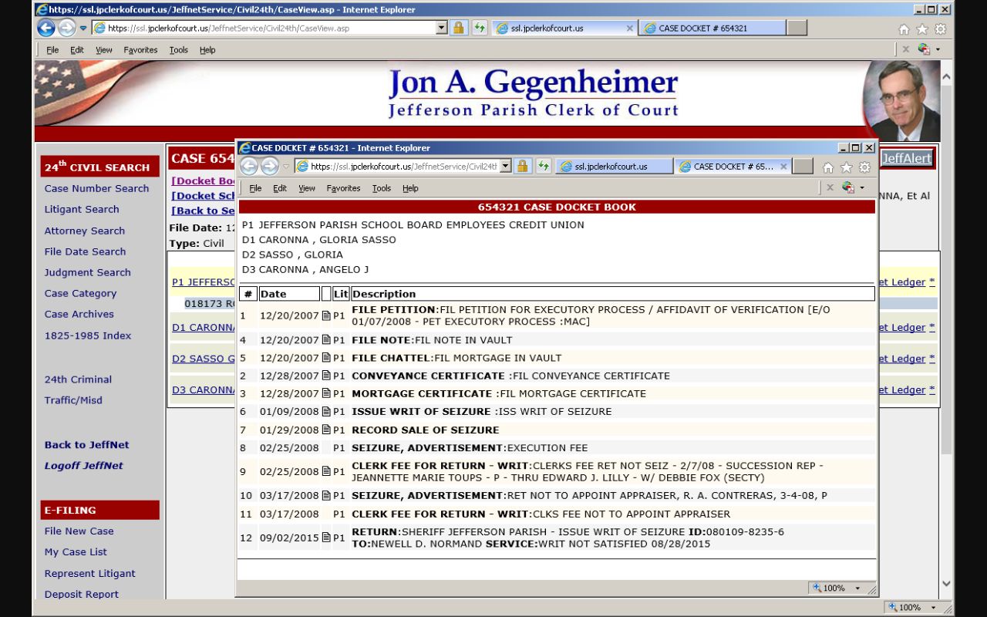The height and width of the screenshot is (617, 987).
Task: Open main window zoom 100% dropdown
Action: pyautogui.click(x=933, y=608)
